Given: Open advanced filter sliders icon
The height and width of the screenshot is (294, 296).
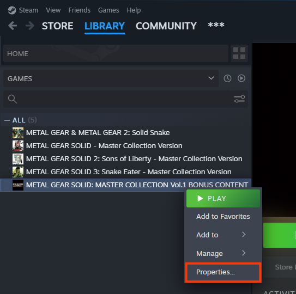Looking at the screenshot, I should (239, 99).
